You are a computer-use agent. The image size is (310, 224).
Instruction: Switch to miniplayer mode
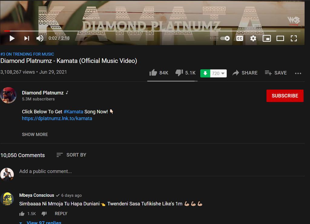[x=266, y=38]
